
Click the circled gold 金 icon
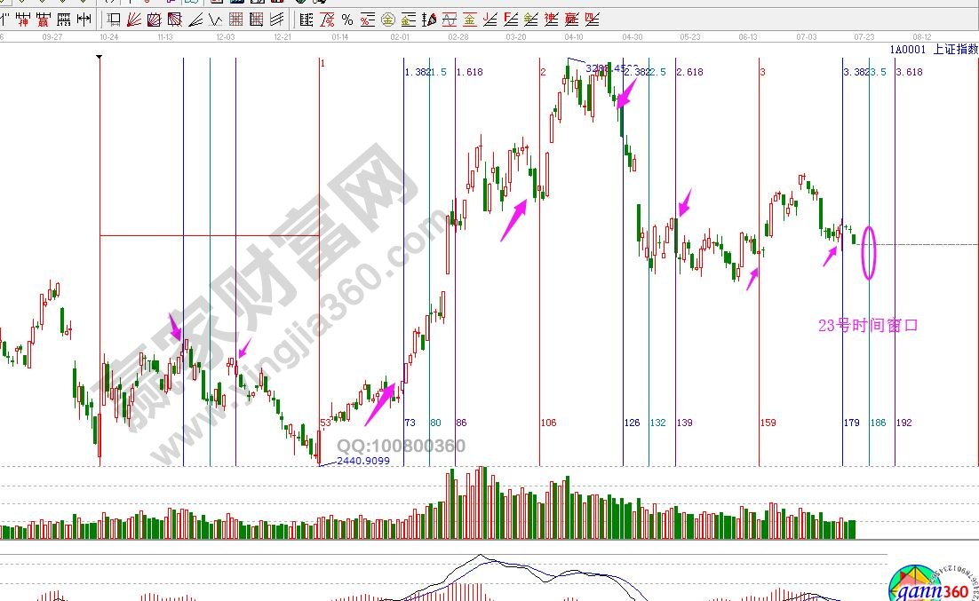pos(388,20)
